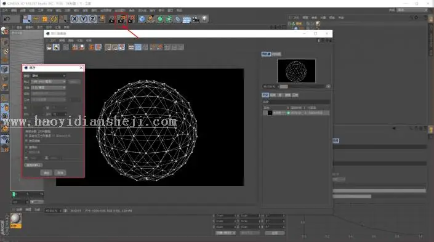
Task: Switch to highlighted Navigator tab
Action: 266,54
